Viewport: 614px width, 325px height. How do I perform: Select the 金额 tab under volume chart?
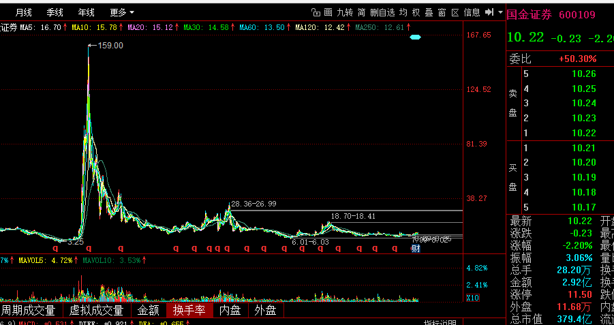[x=149, y=311]
